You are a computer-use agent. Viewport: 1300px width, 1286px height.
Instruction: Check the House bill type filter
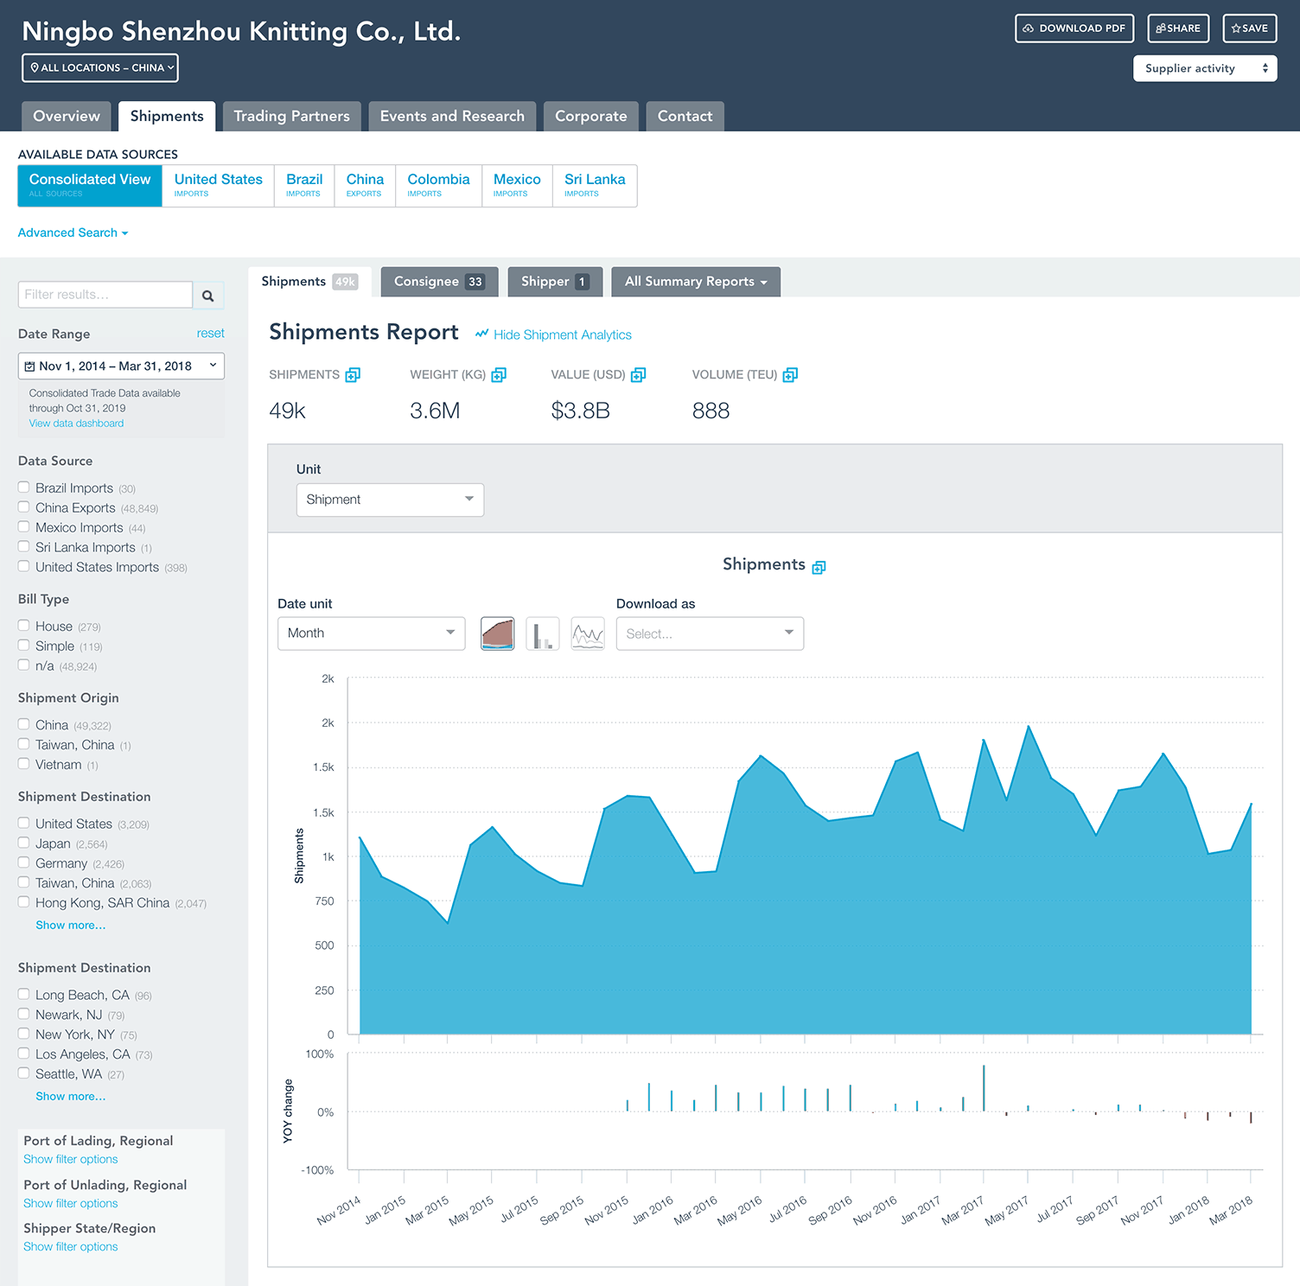click(x=23, y=625)
